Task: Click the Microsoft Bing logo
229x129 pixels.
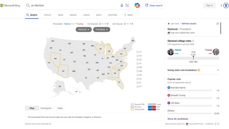Action: click(10, 5)
